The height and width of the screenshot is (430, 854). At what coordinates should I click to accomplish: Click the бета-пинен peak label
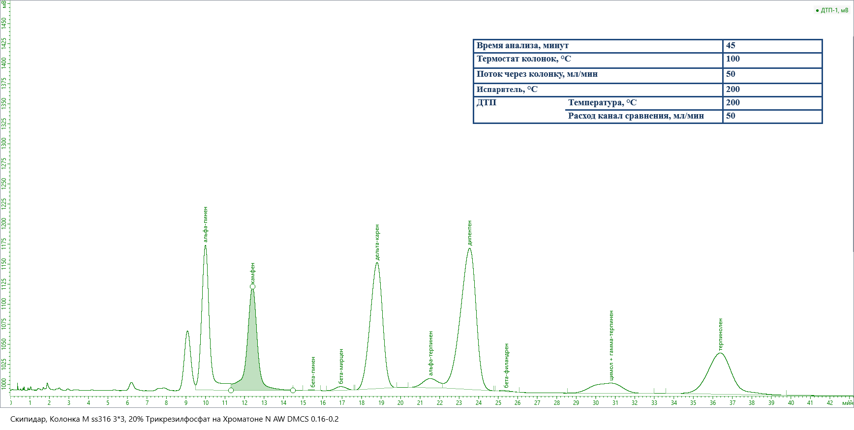[313, 372]
